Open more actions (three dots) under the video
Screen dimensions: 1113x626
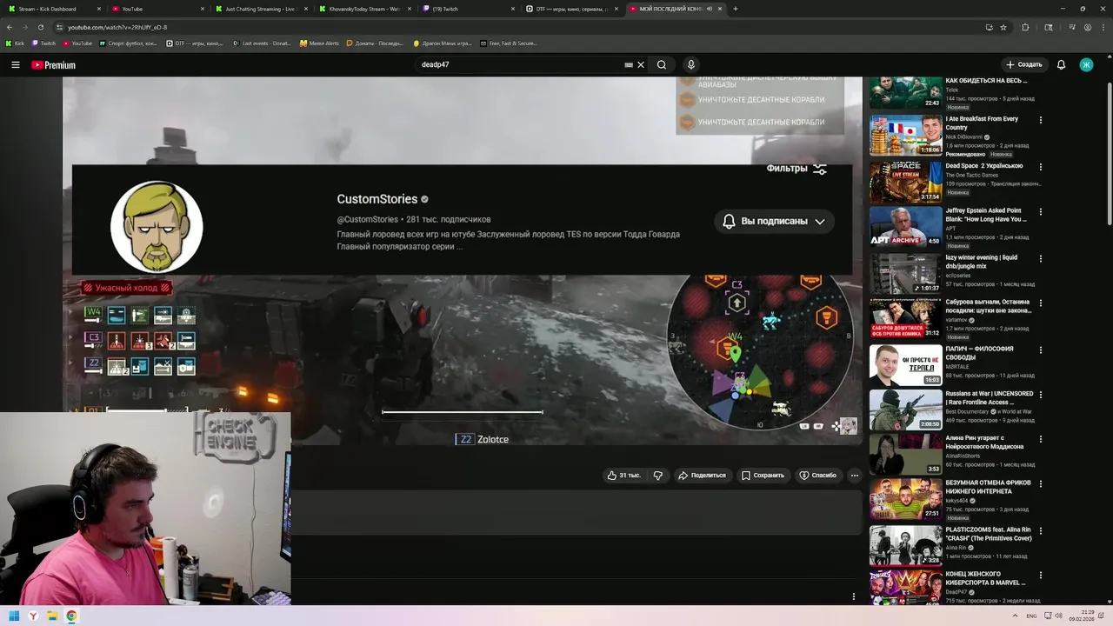[854, 476]
